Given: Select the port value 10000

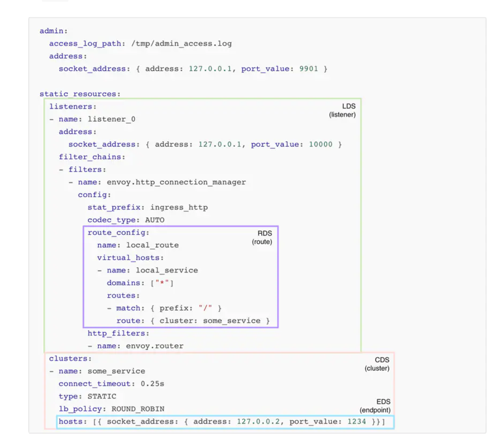Looking at the screenshot, I should point(320,144).
